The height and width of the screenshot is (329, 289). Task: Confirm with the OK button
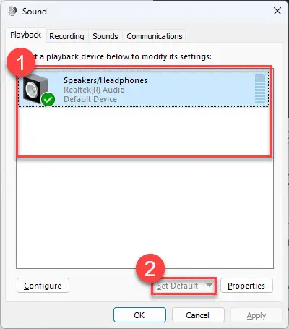click(x=139, y=315)
